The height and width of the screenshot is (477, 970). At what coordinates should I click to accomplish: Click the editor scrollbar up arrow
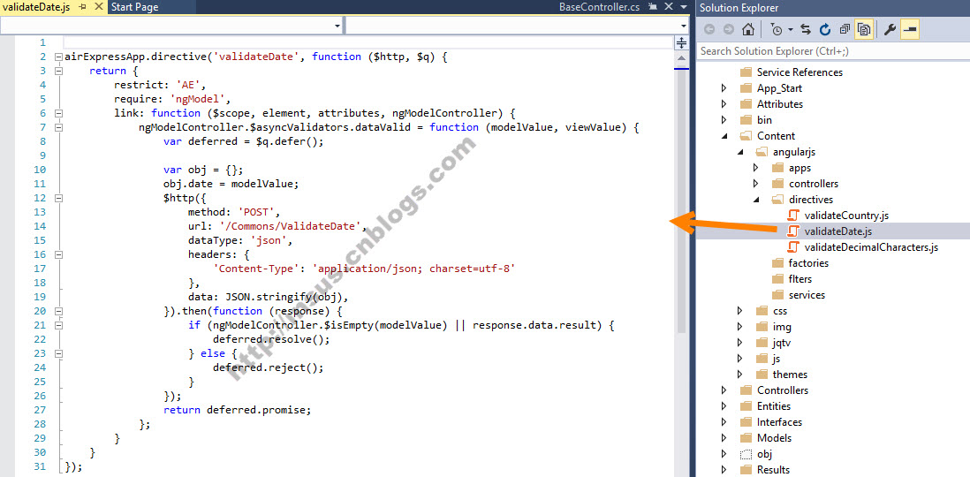(681, 57)
